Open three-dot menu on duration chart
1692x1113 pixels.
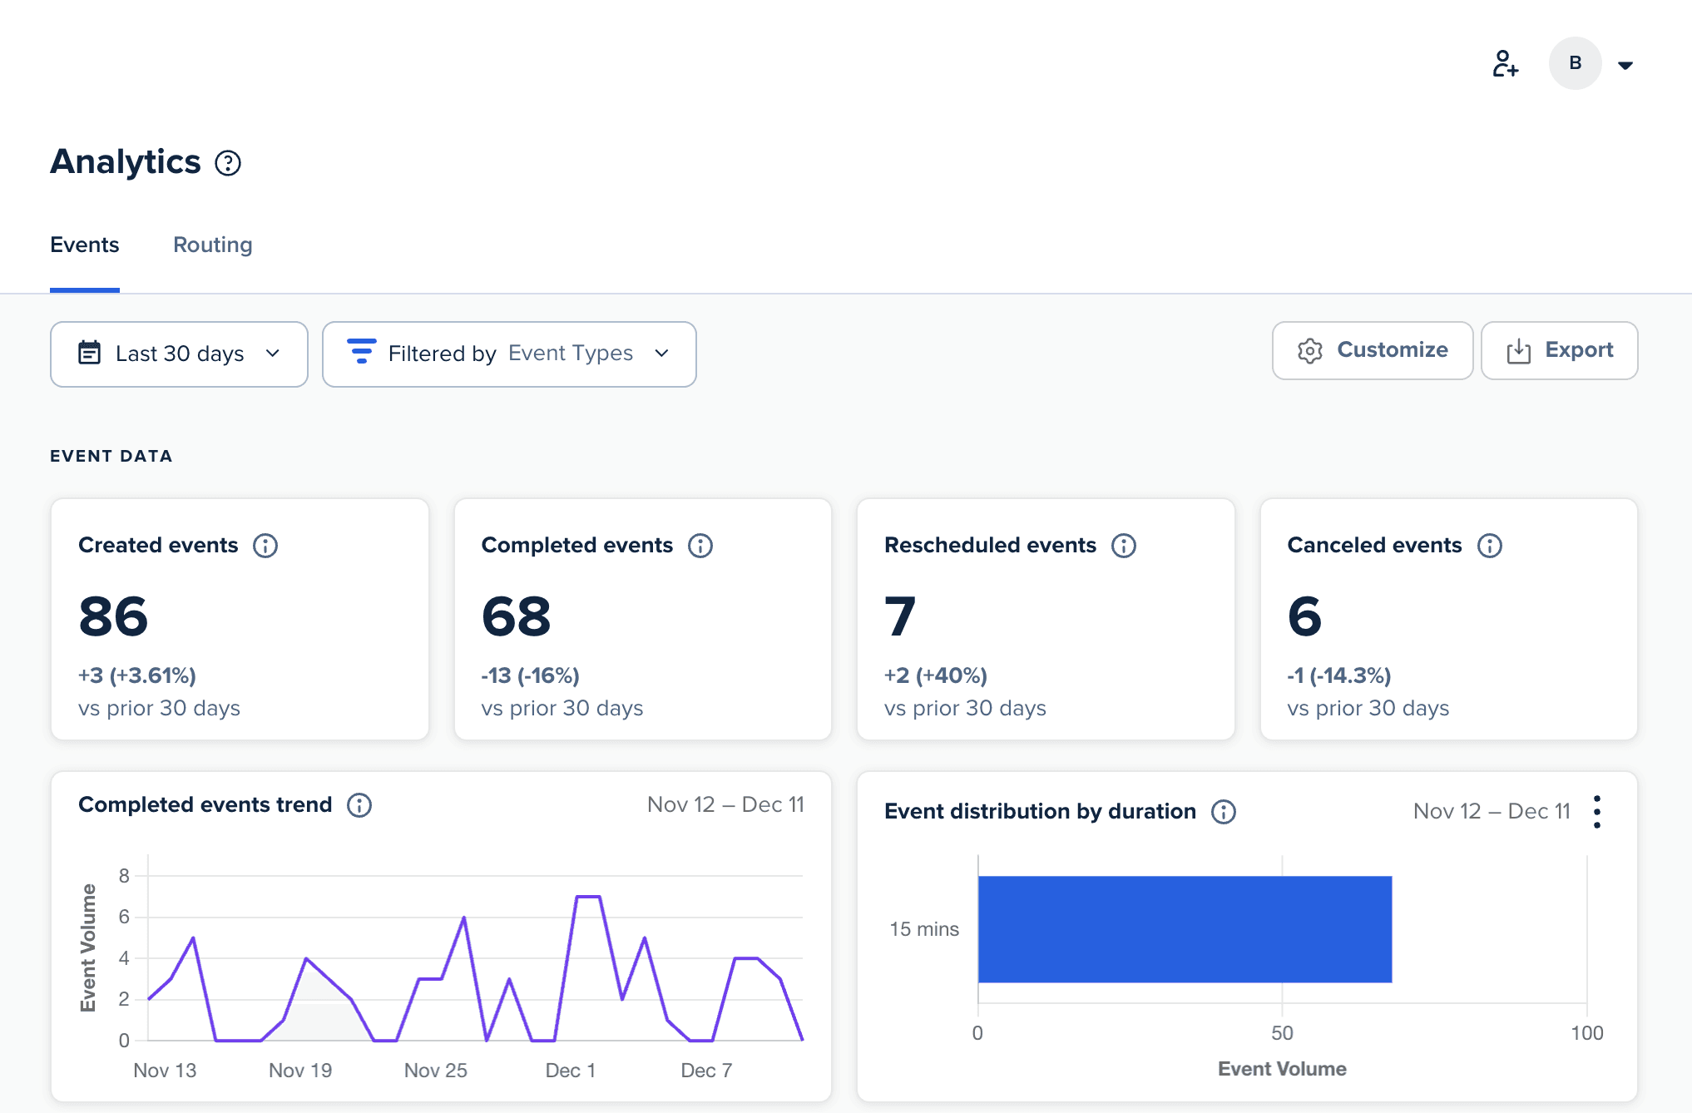[1596, 812]
